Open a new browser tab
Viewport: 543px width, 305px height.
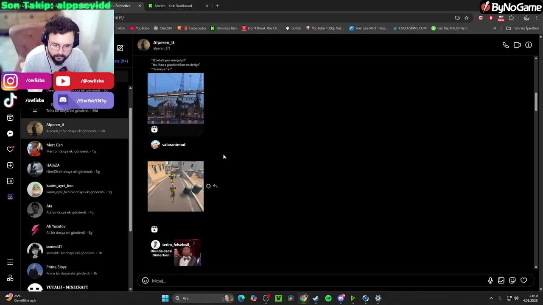point(217,6)
